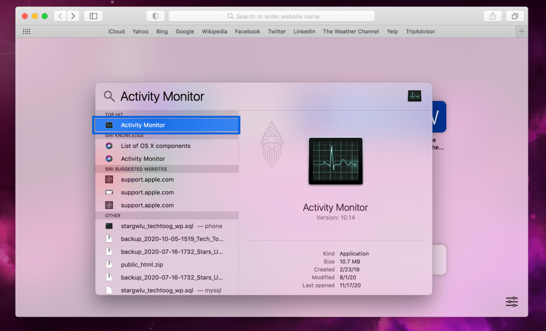The width and height of the screenshot is (546, 331).
Task: Click the document icon beside stargwlu_techtoog_wp.sql mysql
Action: click(109, 290)
